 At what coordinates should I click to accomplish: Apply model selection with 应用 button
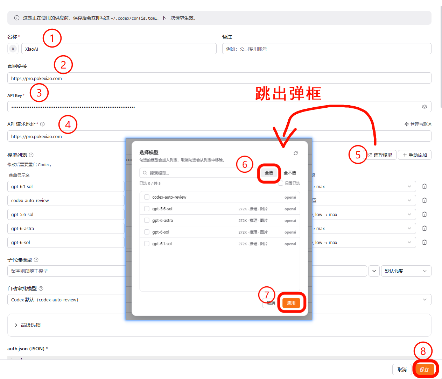pyautogui.click(x=291, y=303)
